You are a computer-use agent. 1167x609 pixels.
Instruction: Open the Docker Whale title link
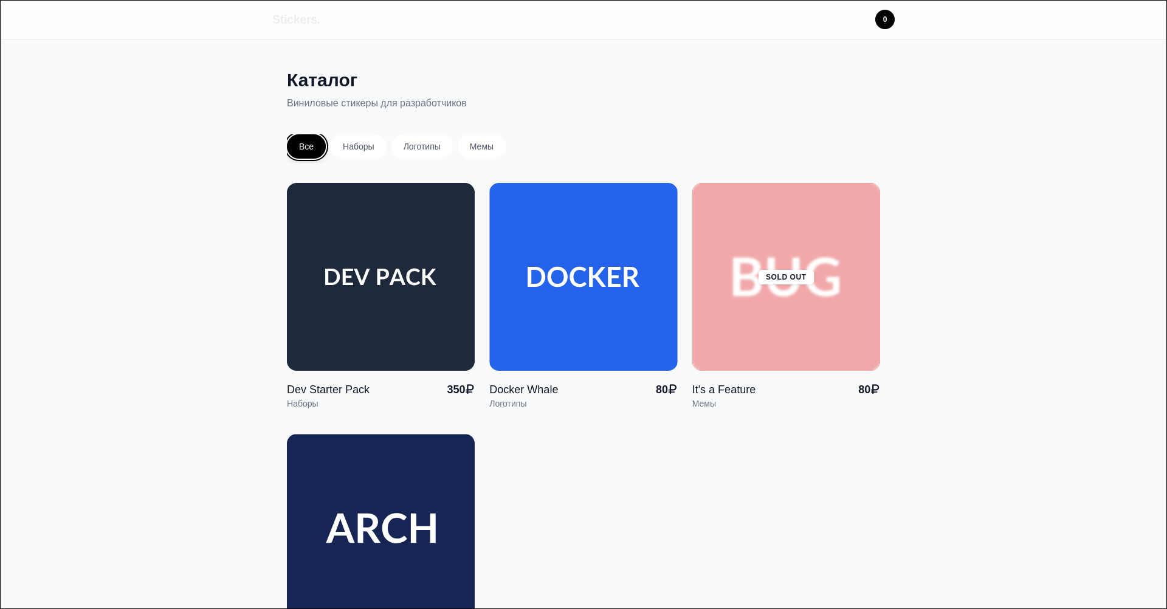pos(523,390)
